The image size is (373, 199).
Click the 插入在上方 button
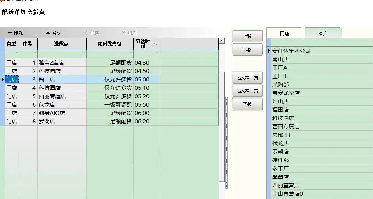[x=247, y=78]
